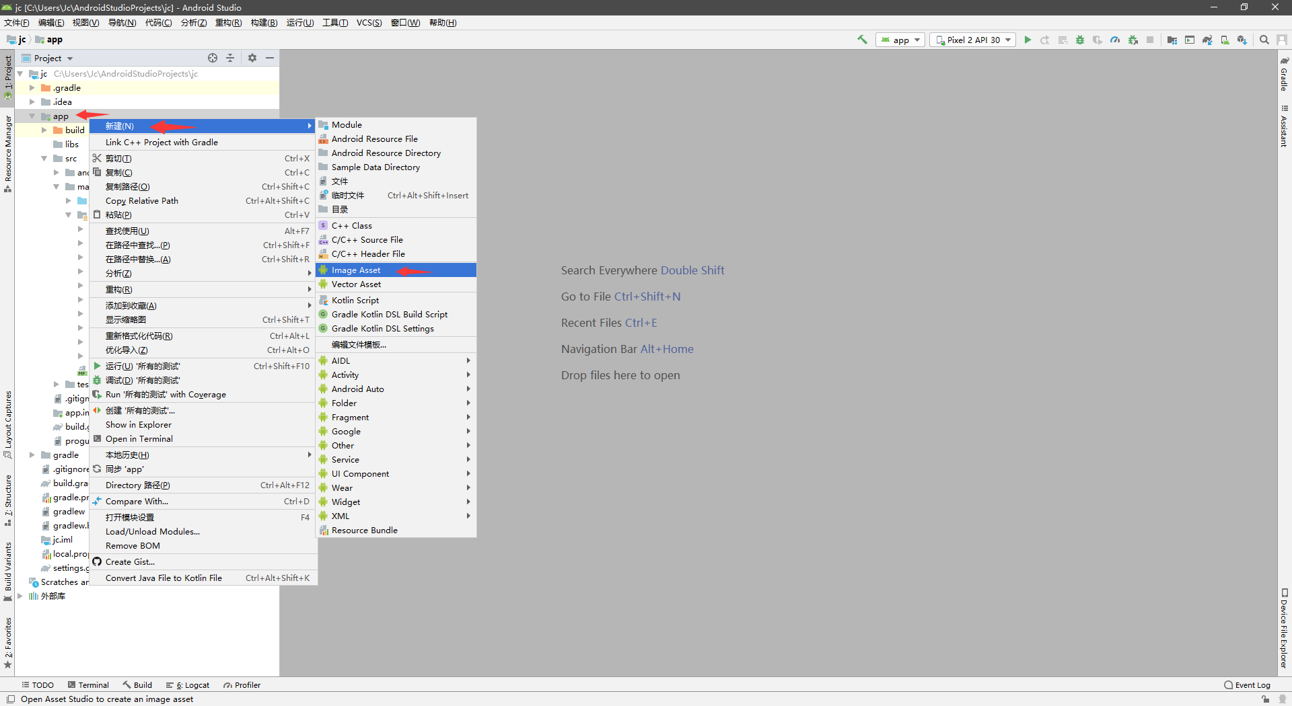The height and width of the screenshot is (706, 1292).
Task: Open the SDK Manager icon
Action: (x=1242, y=40)
